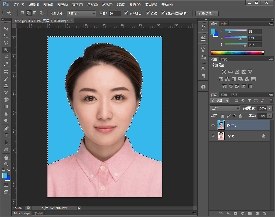Screen dimensions: 275x217
Task: Select the Crop tool
Action: 6,57
